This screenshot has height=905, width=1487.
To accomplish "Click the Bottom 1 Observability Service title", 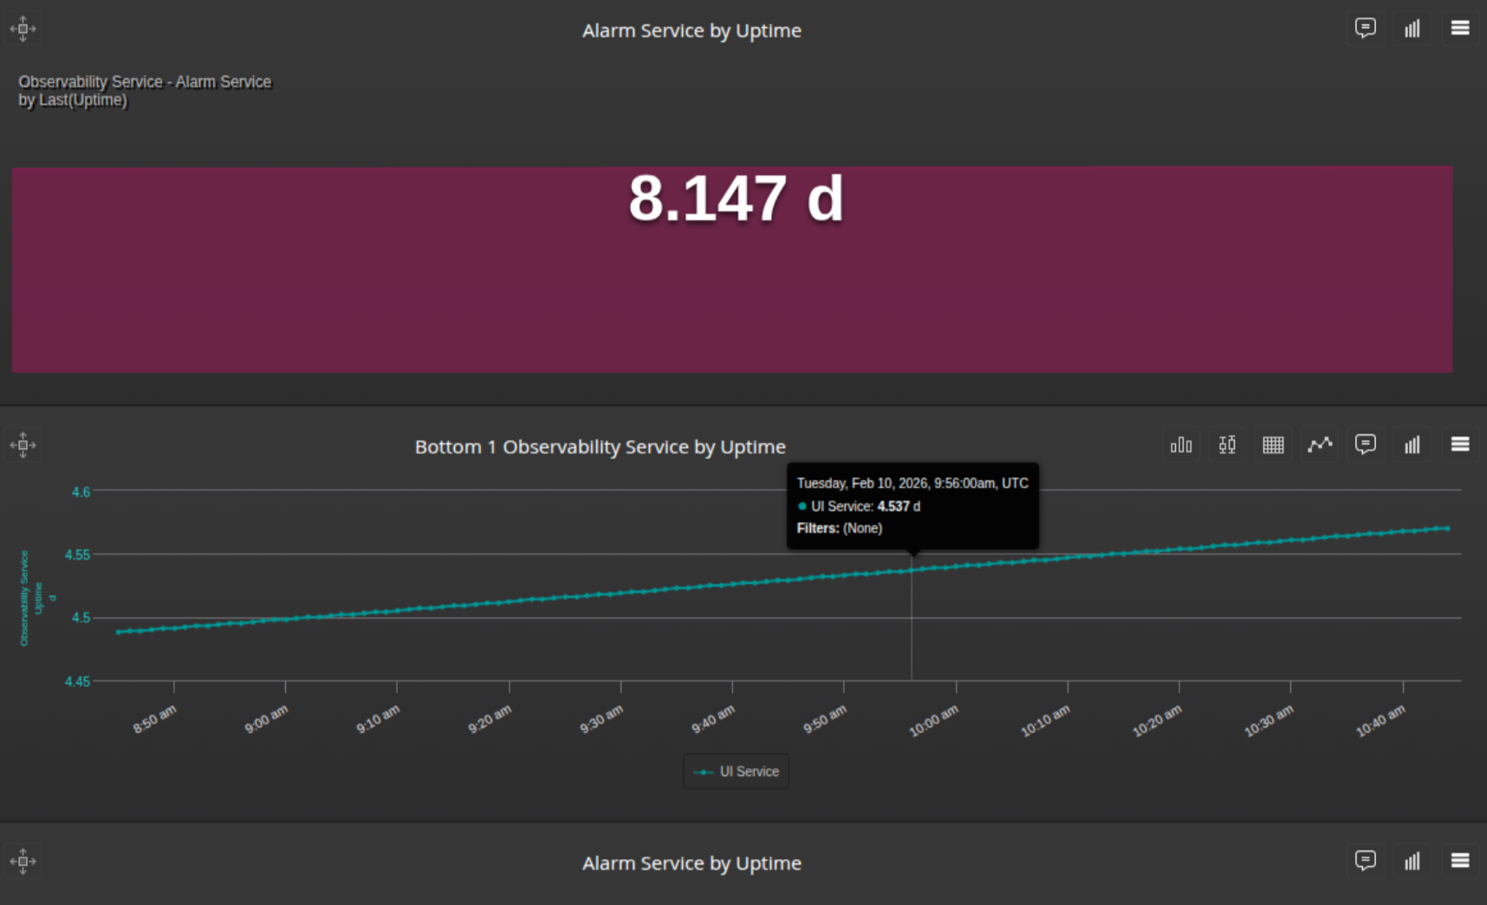I will [600, 446].
